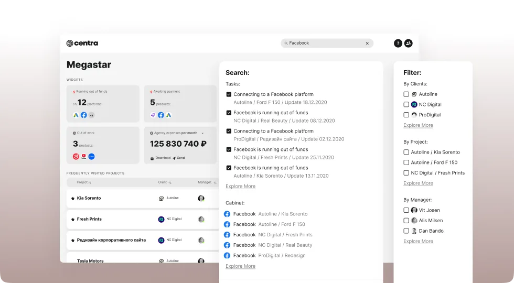514x283 pixels.
Task: Enable the Autoline client filter checkbox
Action: click(406, 94)
